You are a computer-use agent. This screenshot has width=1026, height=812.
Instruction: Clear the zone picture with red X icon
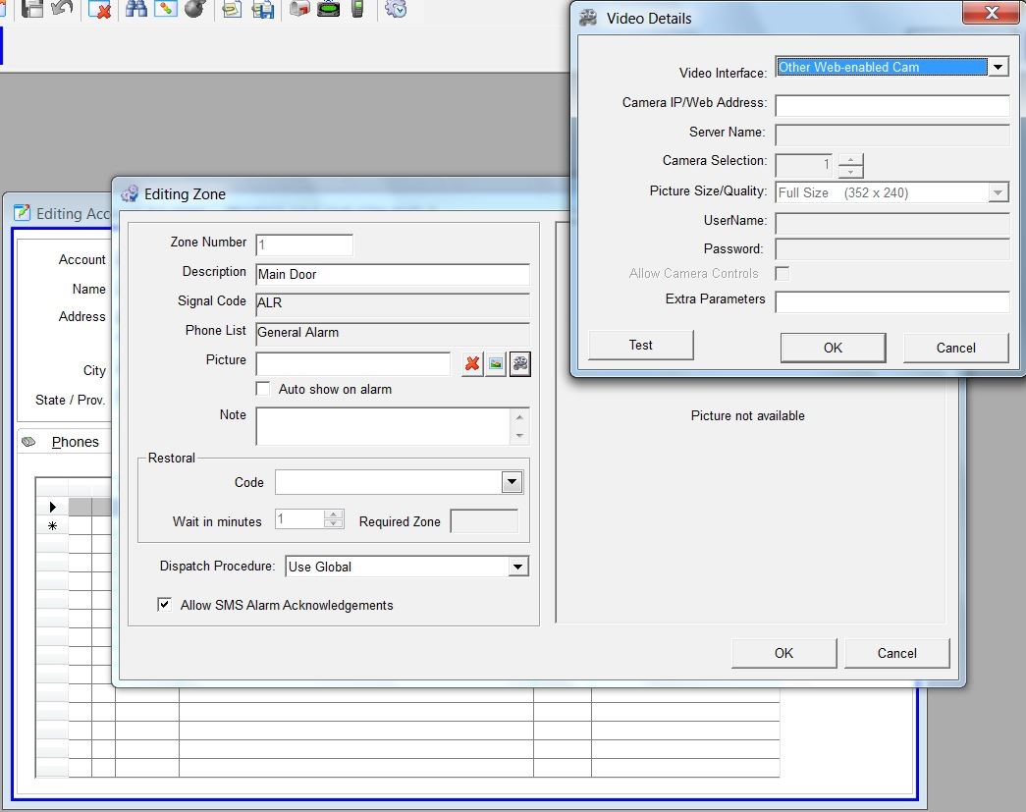(472, 364)
